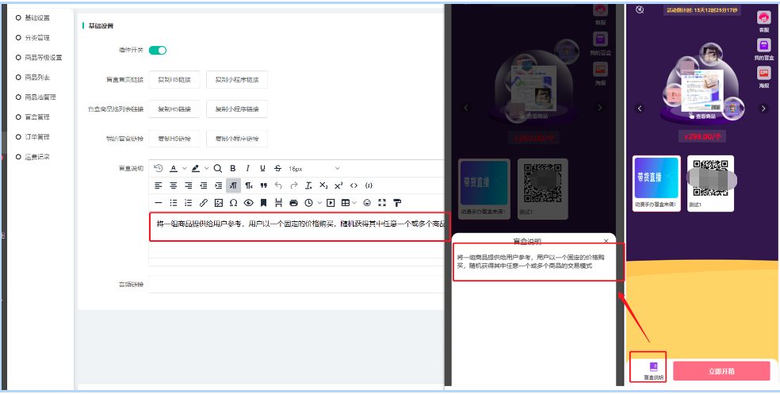780x394 pixels.
Task: Expand the table options dropdown arrow
Action: click(354, 203)
